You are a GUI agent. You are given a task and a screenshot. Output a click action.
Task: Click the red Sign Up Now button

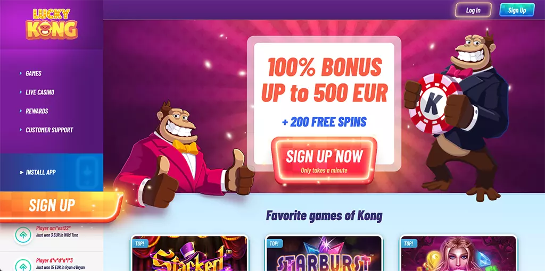click(324, 160)
